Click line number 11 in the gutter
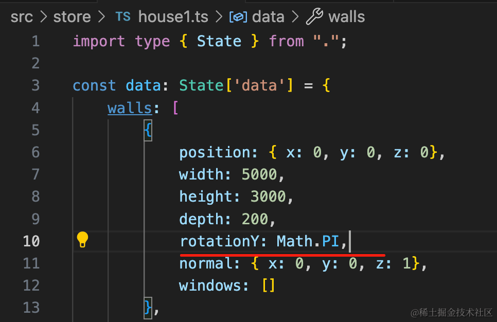497x322 pixels. pyautogui.click(x=31, y=263)
